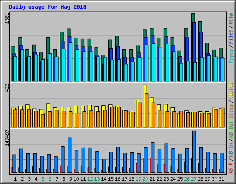Image resolution: width=236 pixels, height=184 pixels.
Task: Click day 27 weekend label
Action: click(194, 179)
